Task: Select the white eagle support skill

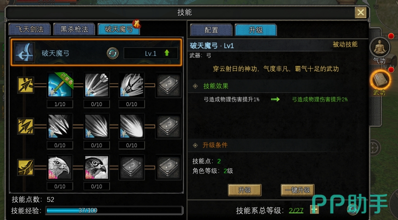Action: click(60, 167)
